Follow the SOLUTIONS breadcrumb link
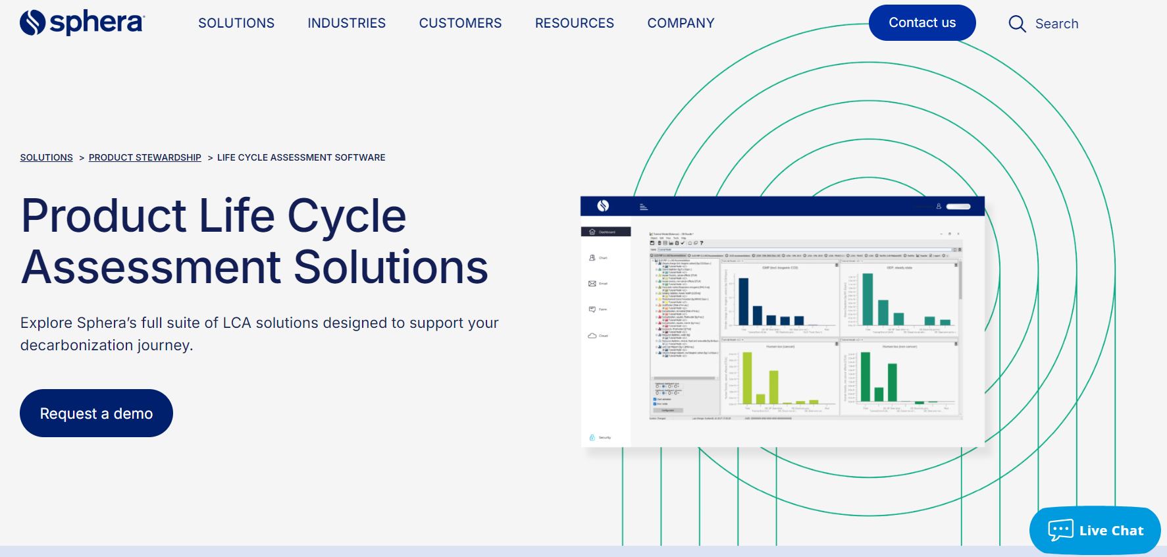This screenshot has width=1167, height=557. (47, 157)
